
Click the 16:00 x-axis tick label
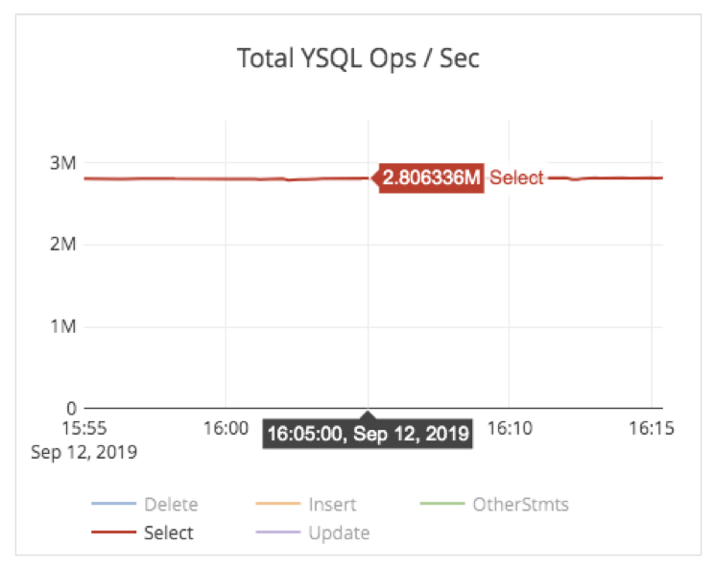click(x=225, y=428)
